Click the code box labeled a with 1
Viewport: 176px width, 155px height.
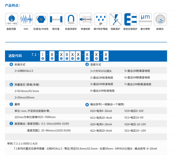pyautogui.click(x=43, y=55)
